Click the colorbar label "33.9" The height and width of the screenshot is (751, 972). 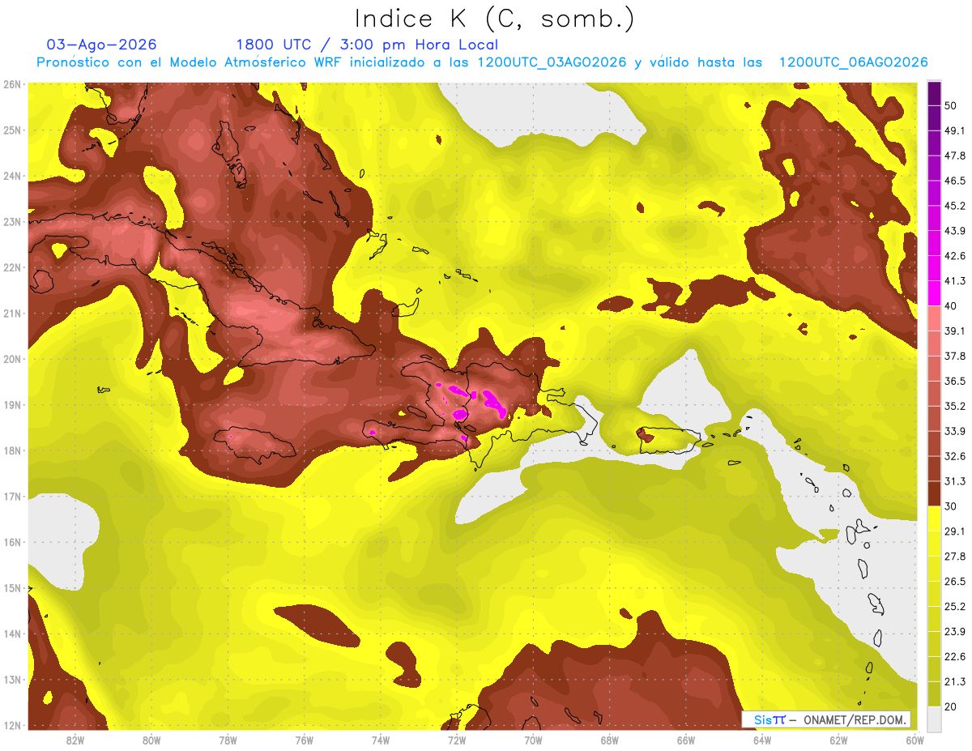[x=955, y=431]
